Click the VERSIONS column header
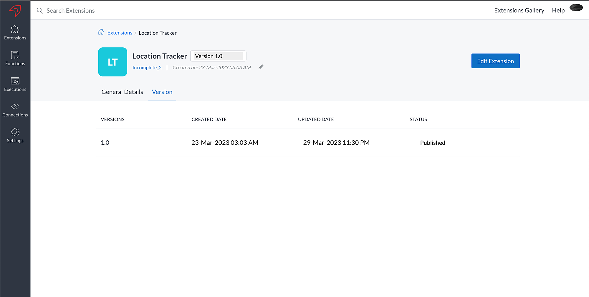The height and width of the screenshot is (297, 589). tap(112, 119)
